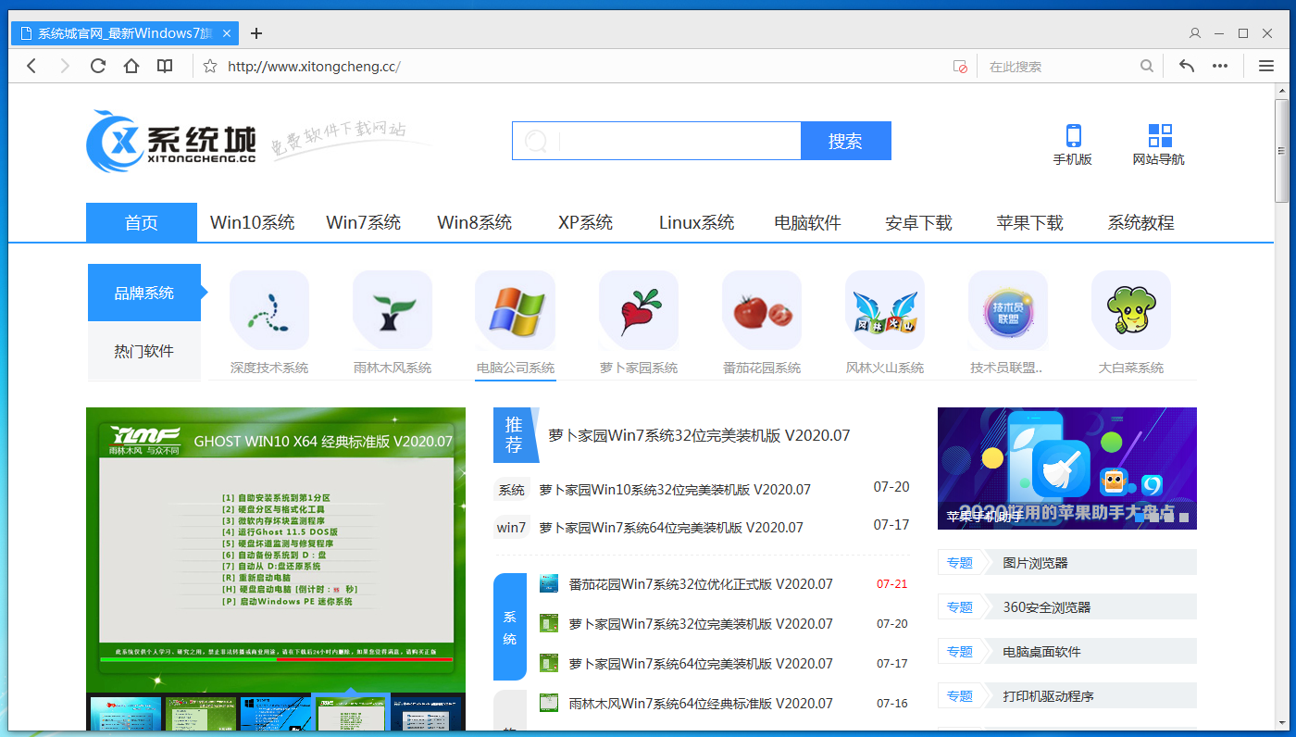
Task: Open the three-dot more tools menu
Action: (x=1220, y=66)
